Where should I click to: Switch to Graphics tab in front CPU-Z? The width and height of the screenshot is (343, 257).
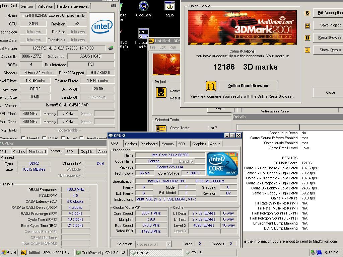tap(199, 144)
